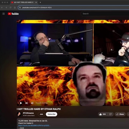
Task: Click the 68.6K subscribers text
Action: click(29, 116)
